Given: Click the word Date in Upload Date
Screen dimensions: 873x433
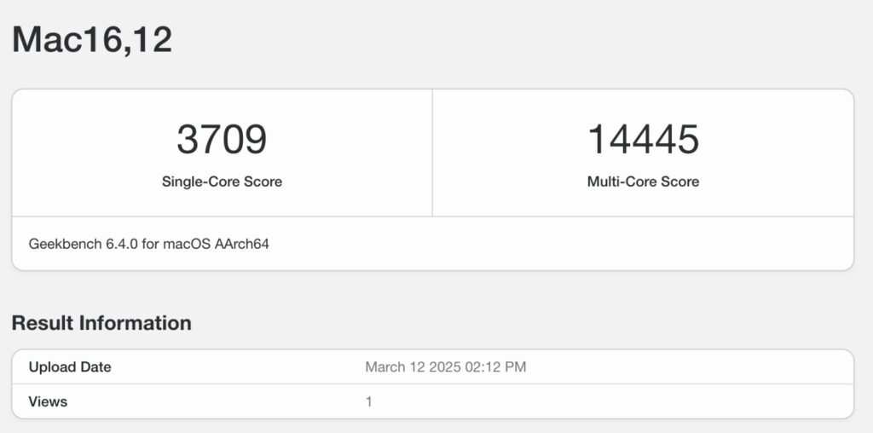Looking at the screenshot, I should click(x=95, y=367).
